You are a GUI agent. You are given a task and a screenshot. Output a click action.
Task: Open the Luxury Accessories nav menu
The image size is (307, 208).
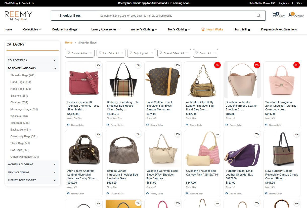(x=105, y=29)
